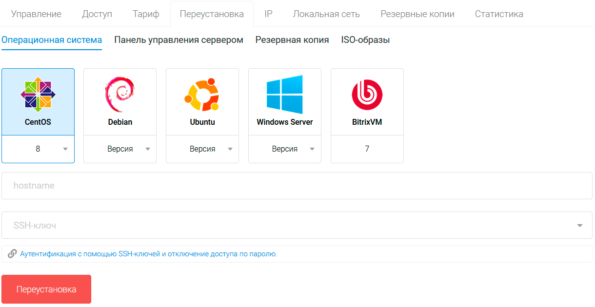The width and height of the screenshot is (595, 307).
Task: Click the BitrixVM label text
Action: (367, 122)
